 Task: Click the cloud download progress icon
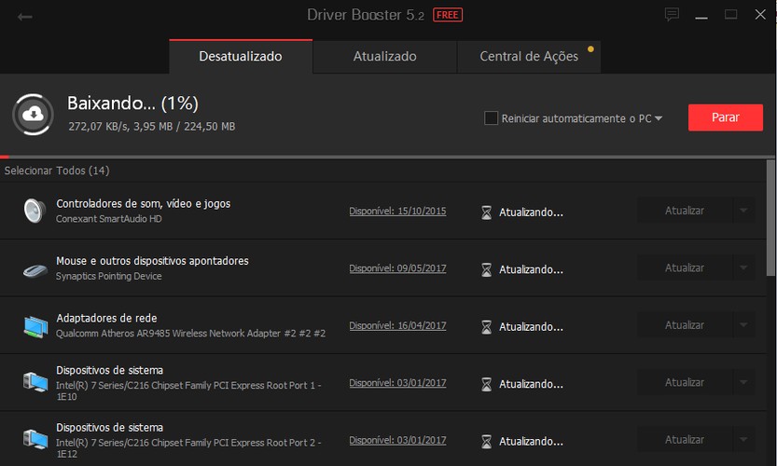click(34, 115)
